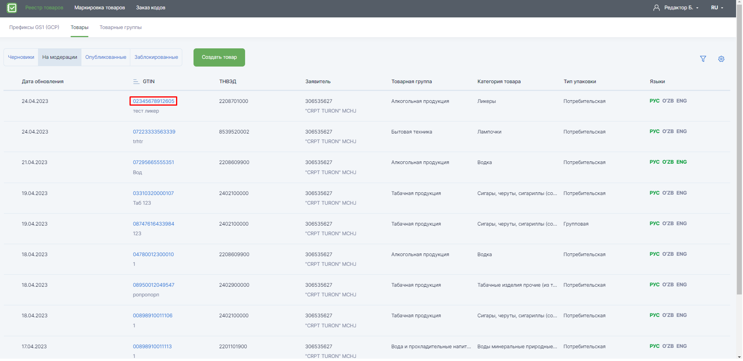Open GTIN 07295665555351 link
This screenshot has height=361, width=743.
click(154, 163)
